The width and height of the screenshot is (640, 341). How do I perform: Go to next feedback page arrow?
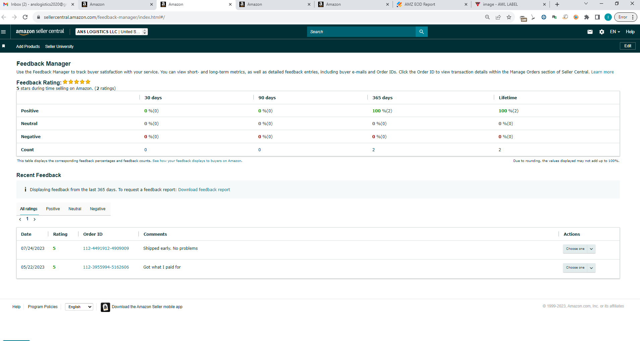click(35, 219)
